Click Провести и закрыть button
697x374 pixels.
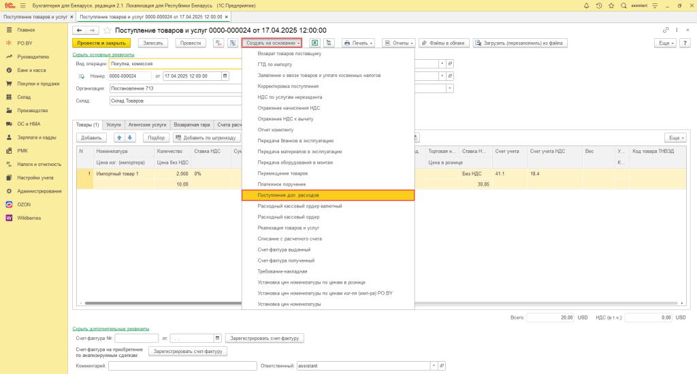101,43
